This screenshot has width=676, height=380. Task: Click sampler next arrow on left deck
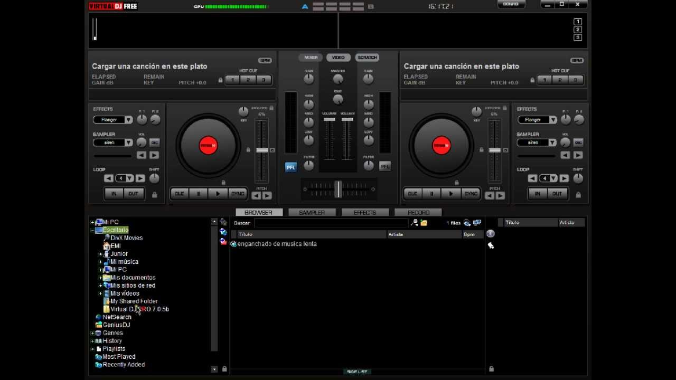(x=154, y=155)
